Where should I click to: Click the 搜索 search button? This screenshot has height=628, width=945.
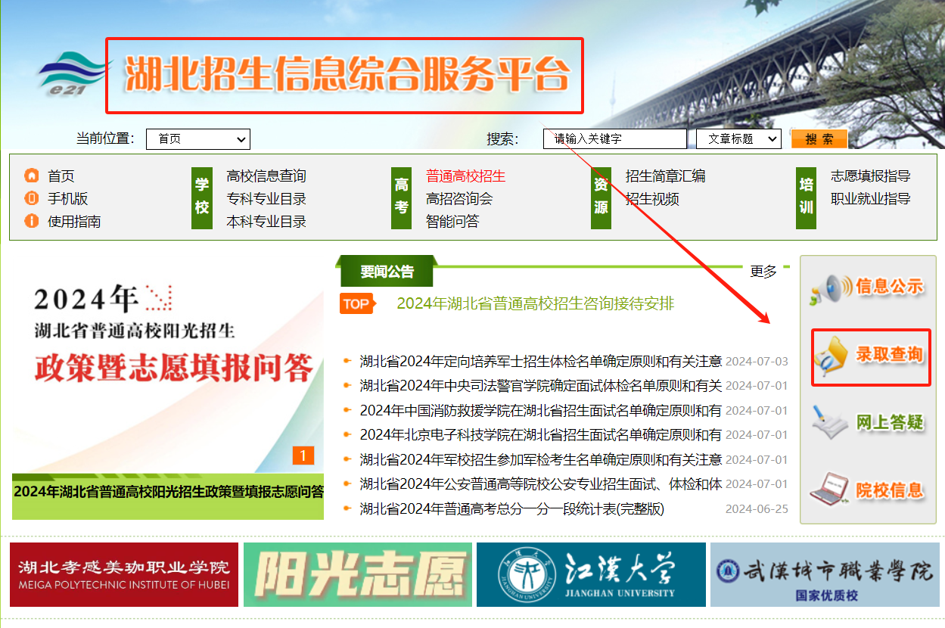[x=819, y=138]
